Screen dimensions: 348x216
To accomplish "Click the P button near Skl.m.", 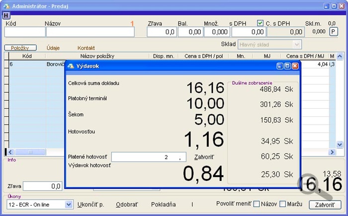I will pos(333,32).
